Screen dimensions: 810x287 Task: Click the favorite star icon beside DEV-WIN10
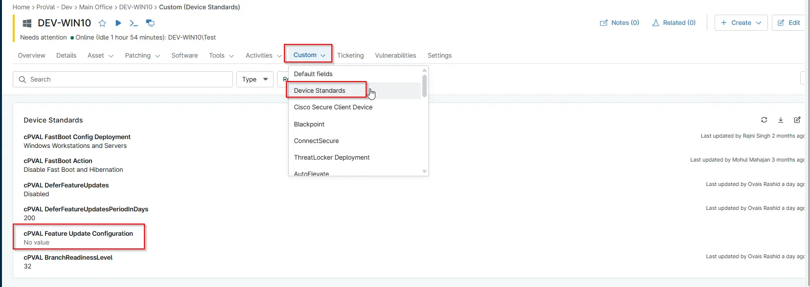point(102,23)
